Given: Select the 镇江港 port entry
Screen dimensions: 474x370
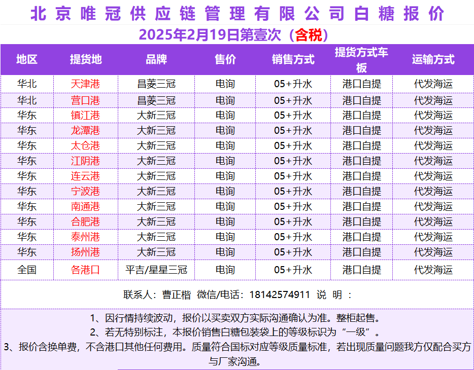Looking at the screenshot, I should pyautogui.click(x=85, y=116).
